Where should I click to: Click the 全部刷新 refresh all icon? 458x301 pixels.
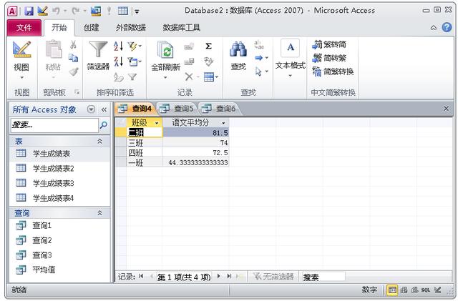[165, 50]
